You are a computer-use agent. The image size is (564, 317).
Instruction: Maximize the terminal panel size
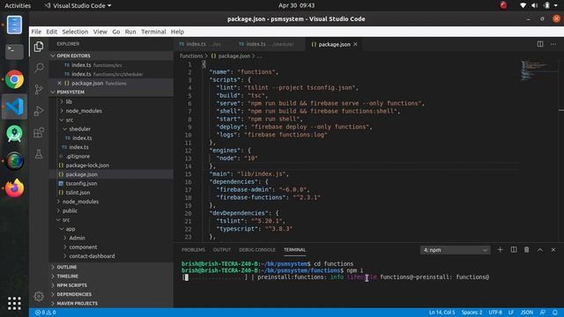pyautogui.click(x=540, y=250)
